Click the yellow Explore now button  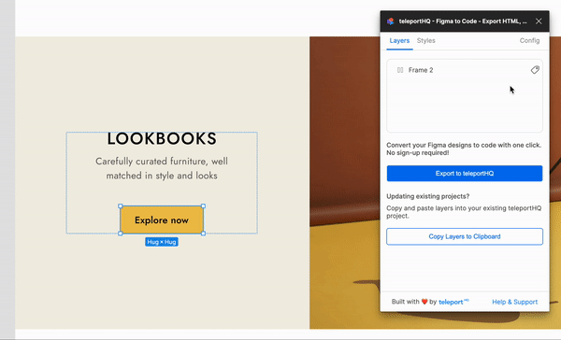(x=162, y=220)
